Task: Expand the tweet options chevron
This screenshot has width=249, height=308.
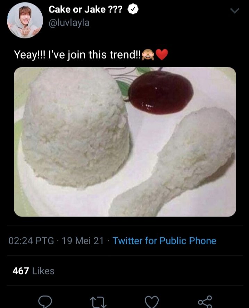Action: coord(235,11)
